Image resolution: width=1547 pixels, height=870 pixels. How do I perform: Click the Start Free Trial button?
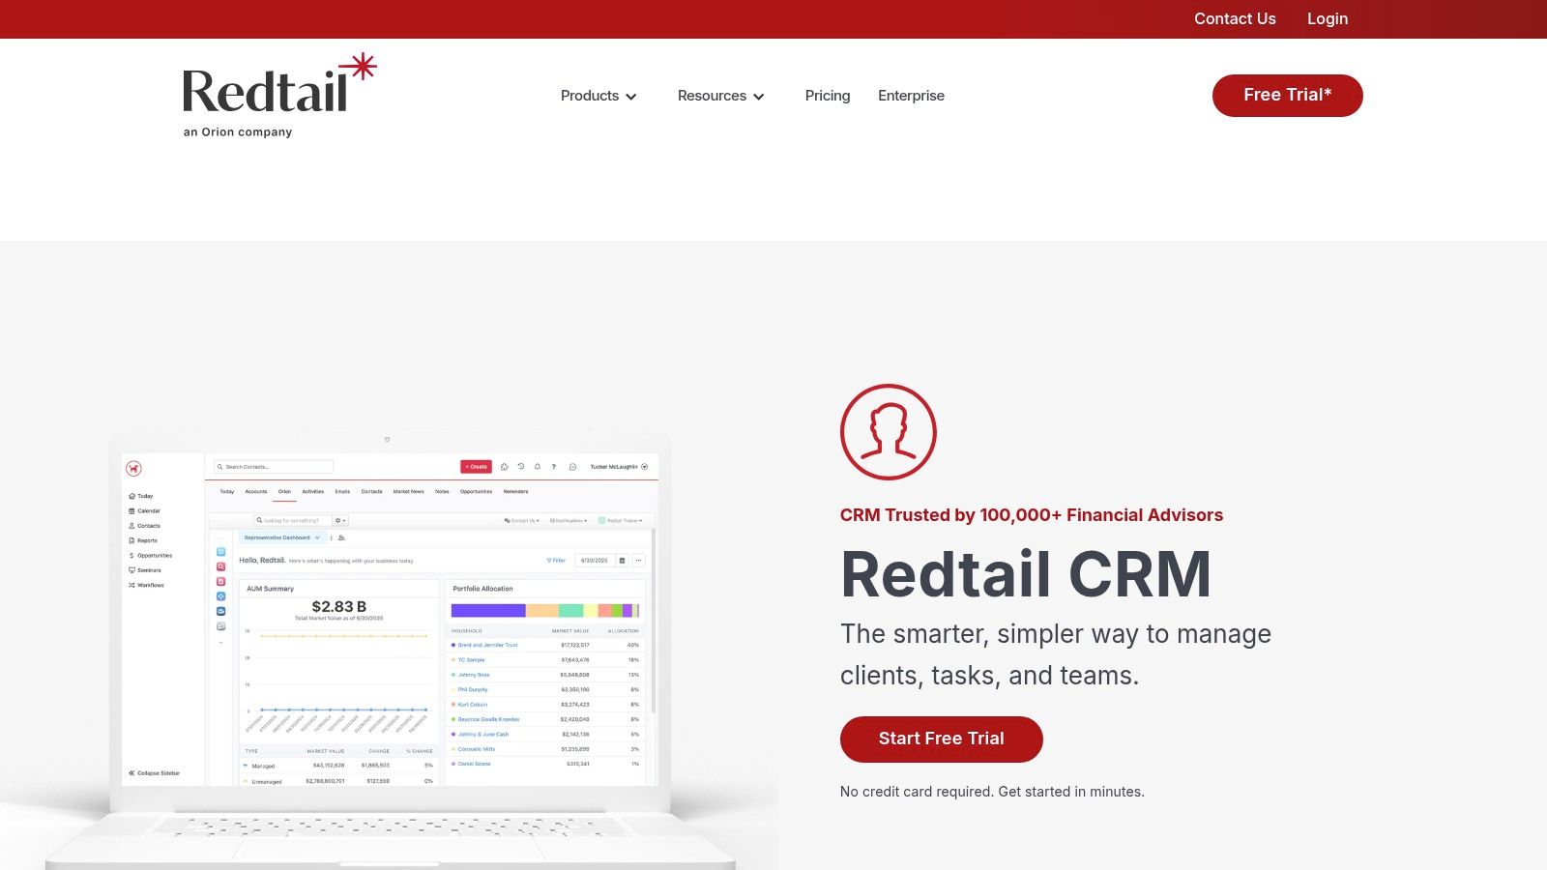point(941,739)
